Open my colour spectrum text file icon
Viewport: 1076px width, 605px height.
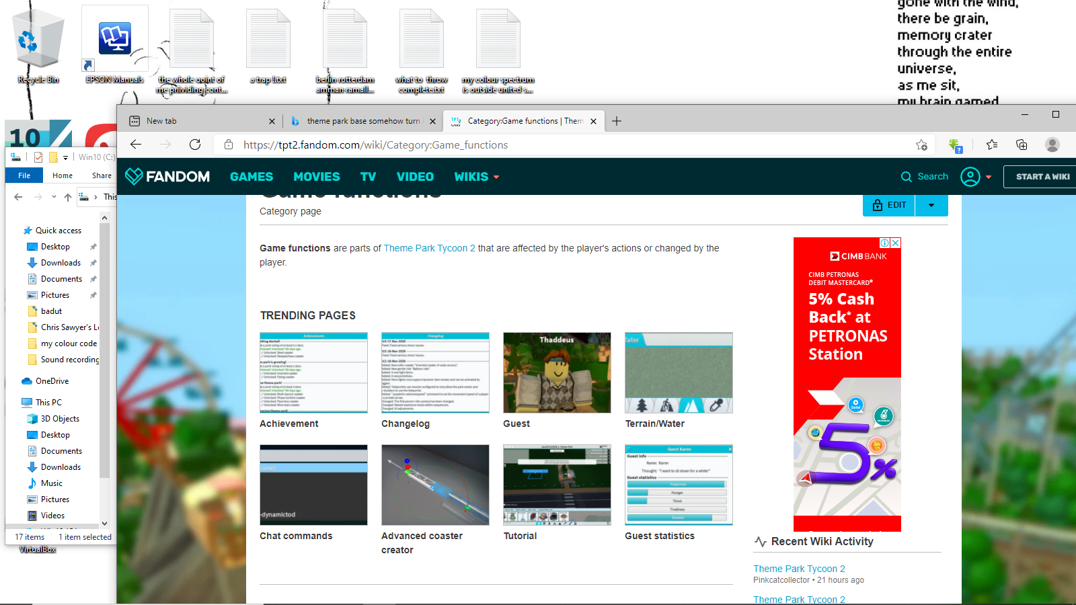point(498,51)
